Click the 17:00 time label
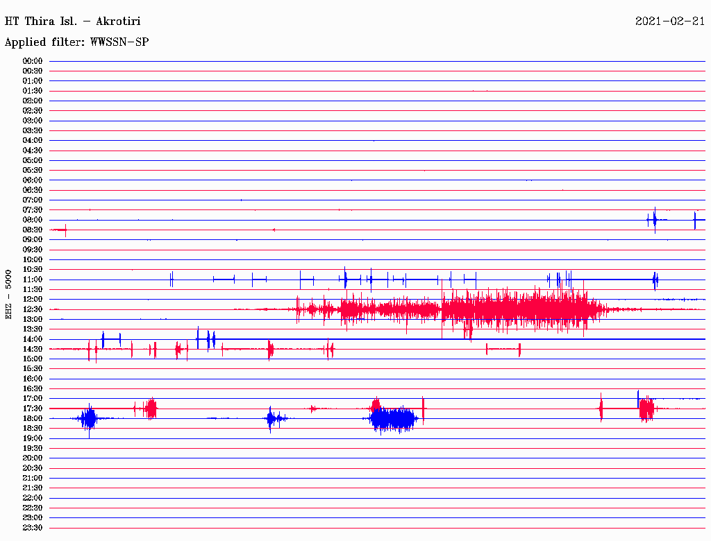711x541 pixels. [33, 399]
